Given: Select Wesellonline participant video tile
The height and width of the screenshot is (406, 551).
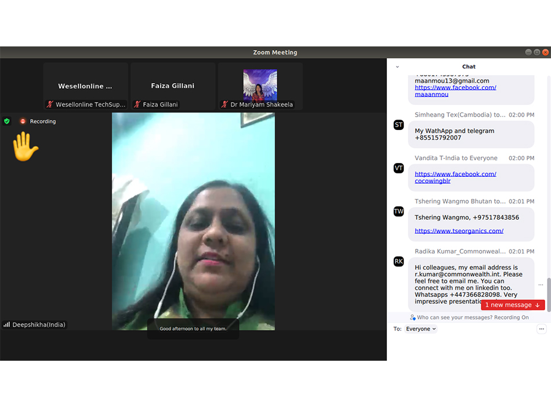Looking at the screenshot, I should coord(85,86).
